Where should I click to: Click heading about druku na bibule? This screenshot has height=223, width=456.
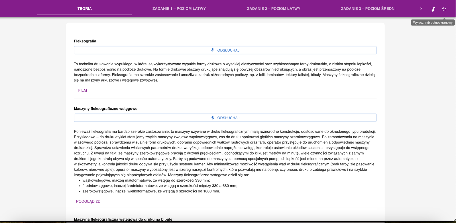pos(123,219)
